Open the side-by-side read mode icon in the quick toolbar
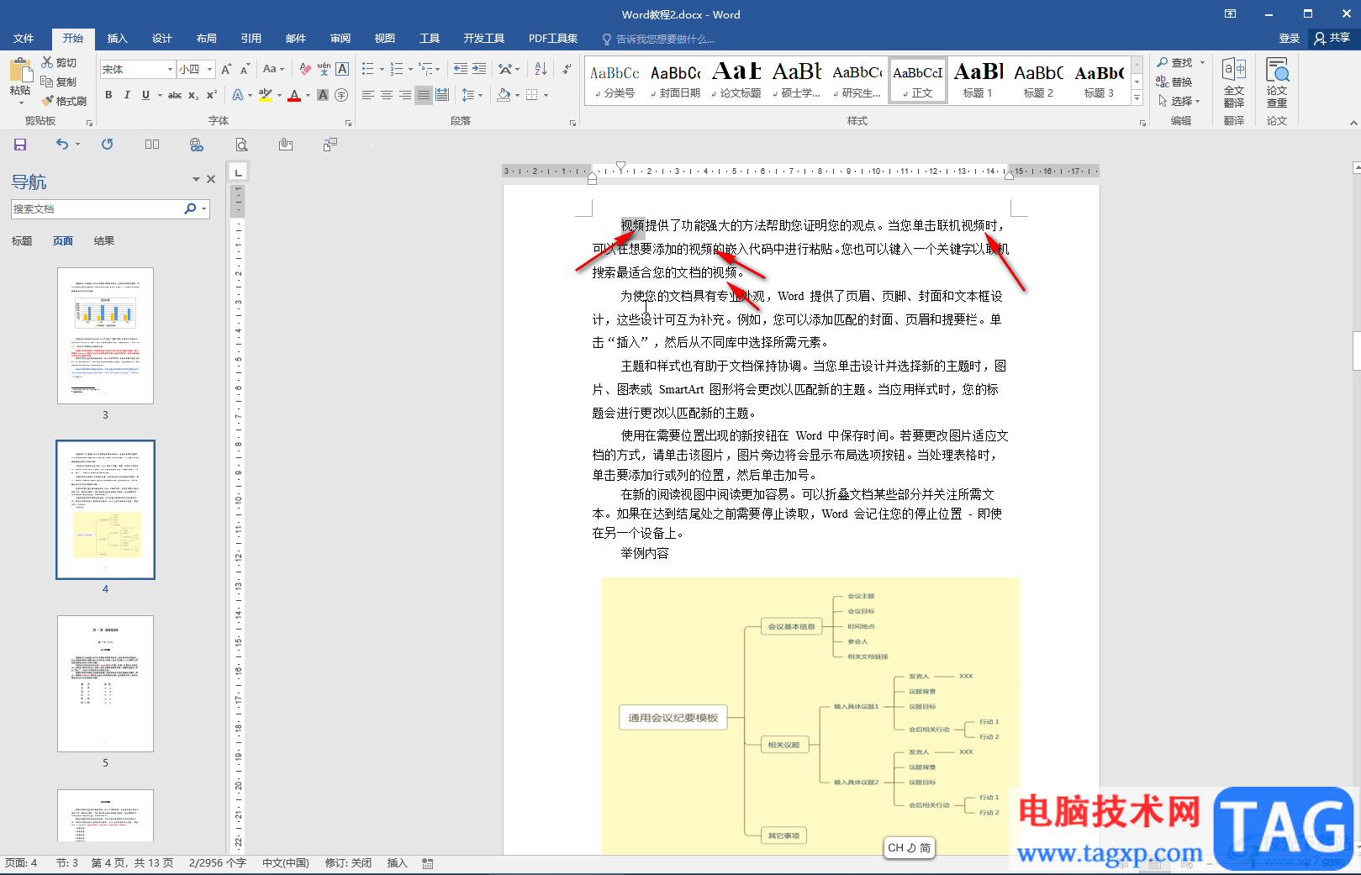This screenshot has width=1361, height=875. [152, 145]
